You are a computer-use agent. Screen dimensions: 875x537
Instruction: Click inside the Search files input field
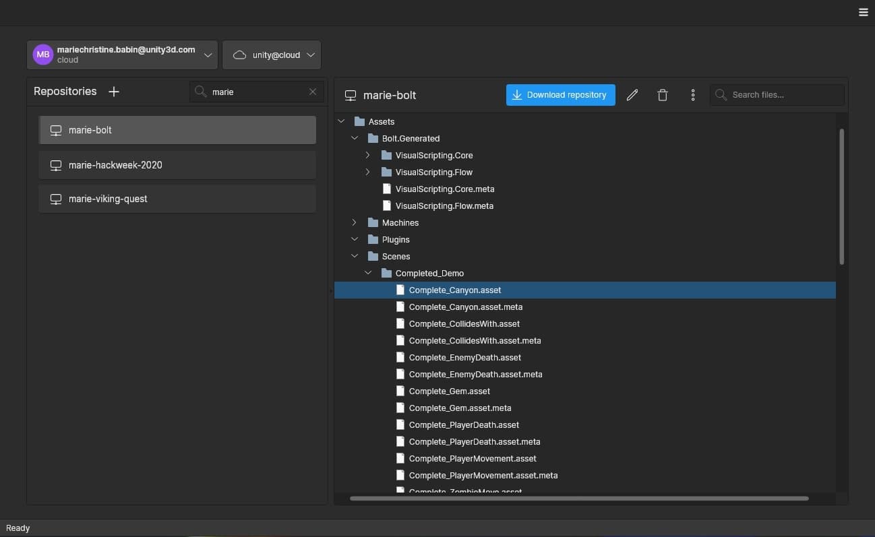pos(775,94)
